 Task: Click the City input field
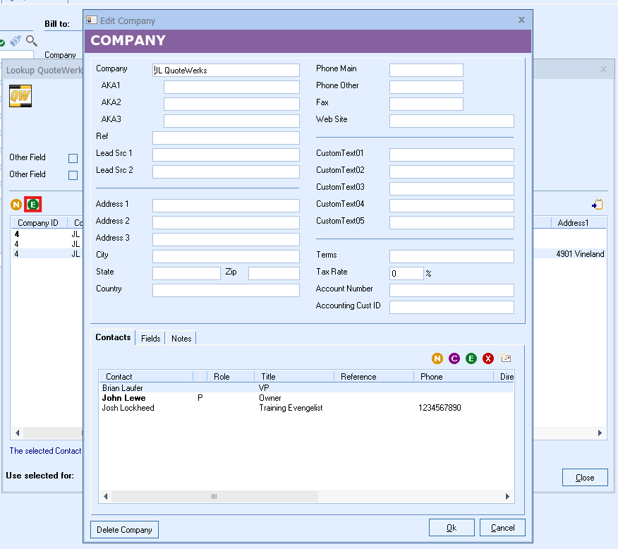(226, 257)
